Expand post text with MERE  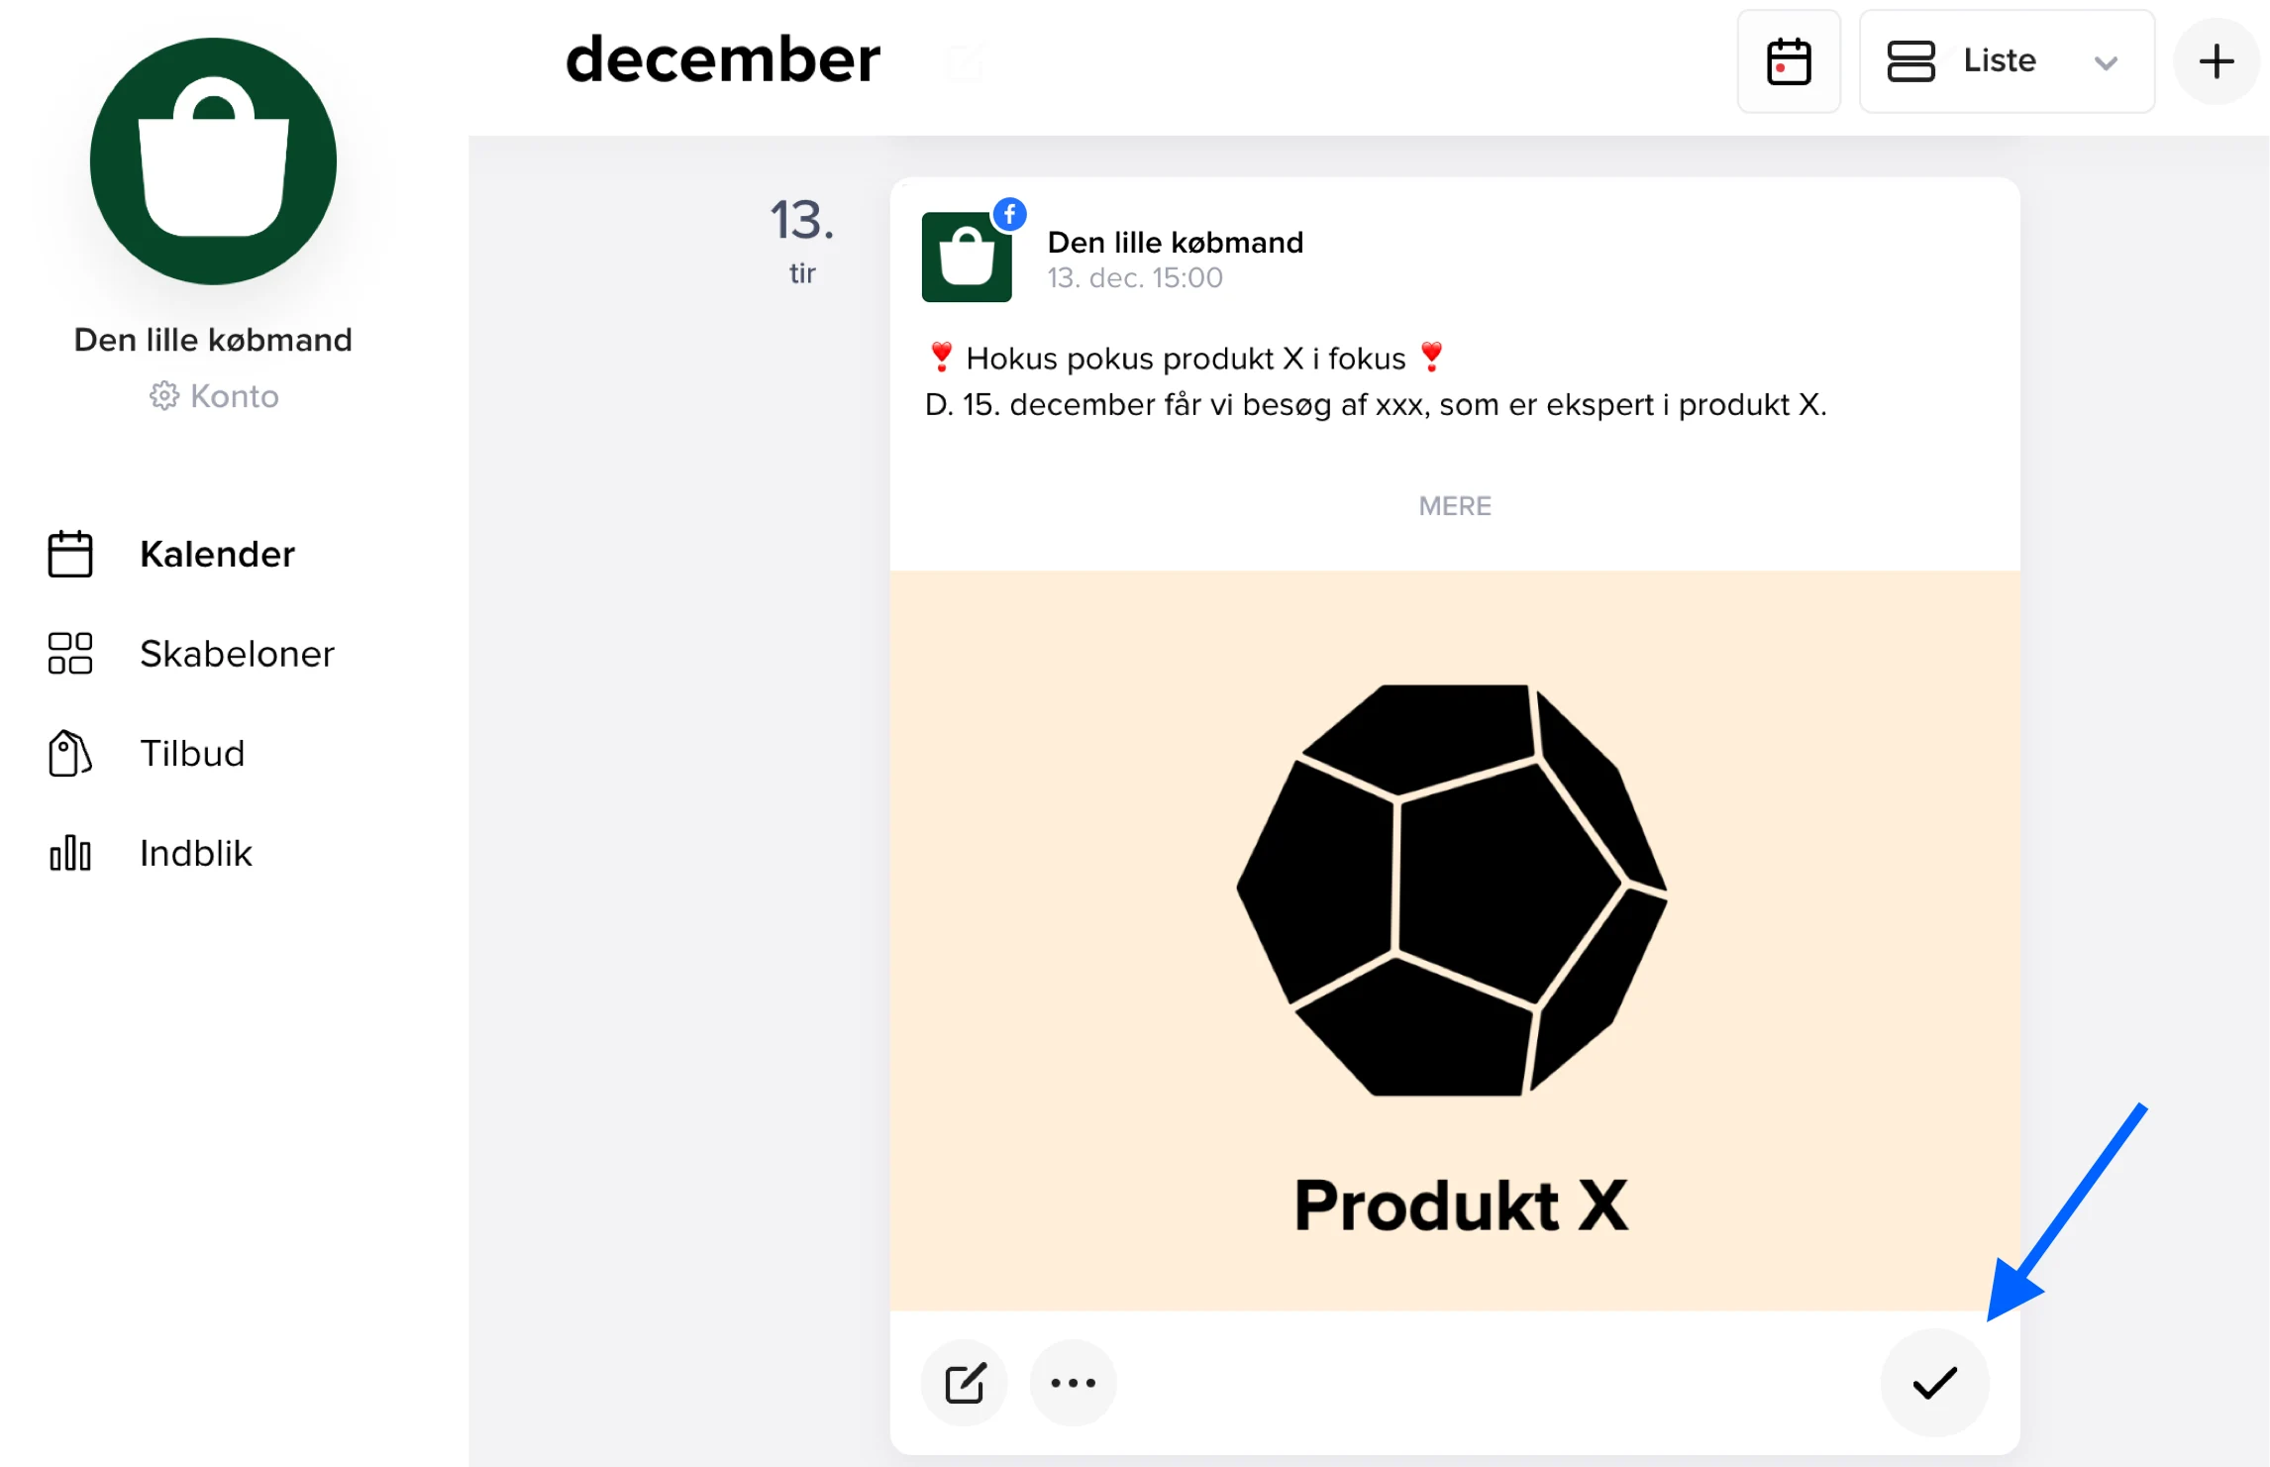pyautogui.click(x=1454, y=506)
